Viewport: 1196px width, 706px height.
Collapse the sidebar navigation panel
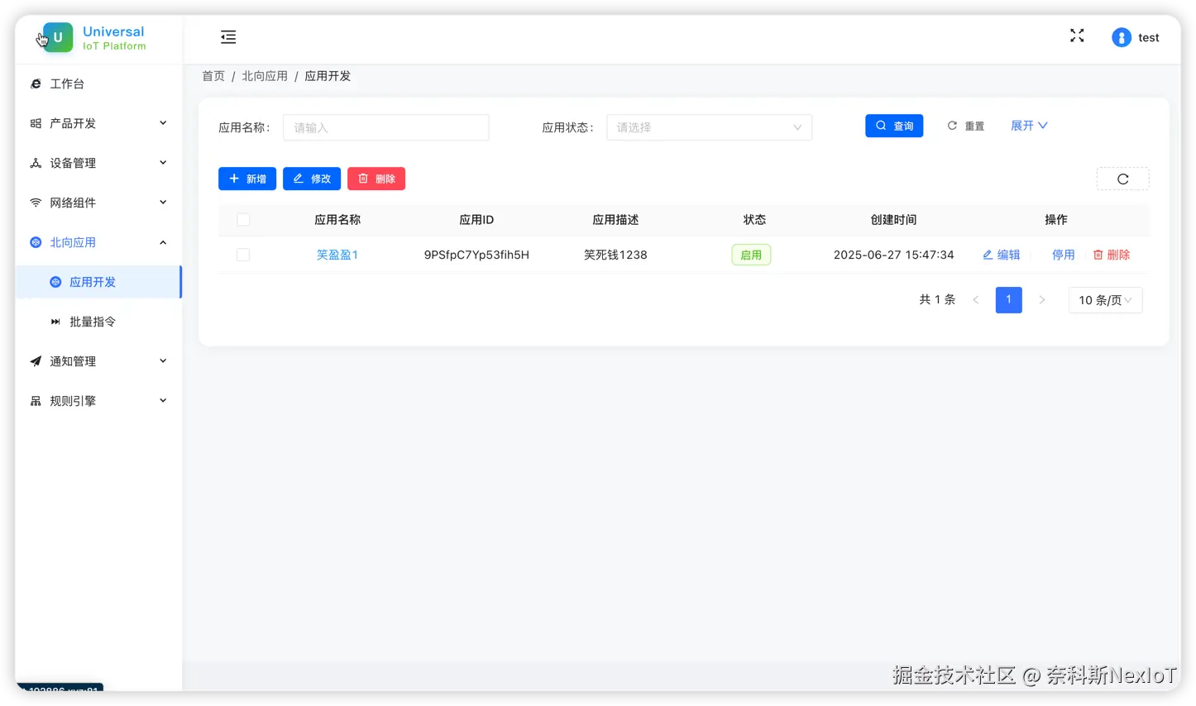coord(228,36)
